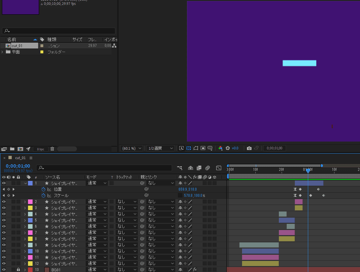Delete selected project item with trash icon
The width and height of the screenshot is (360, 272).
[52, 149]
